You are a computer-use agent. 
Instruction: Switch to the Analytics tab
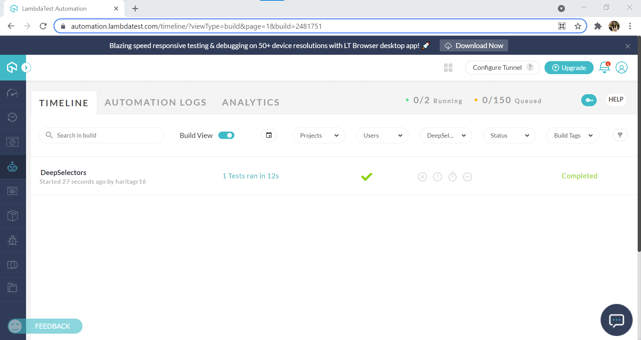pyautogui.click(x=251, y=103)
